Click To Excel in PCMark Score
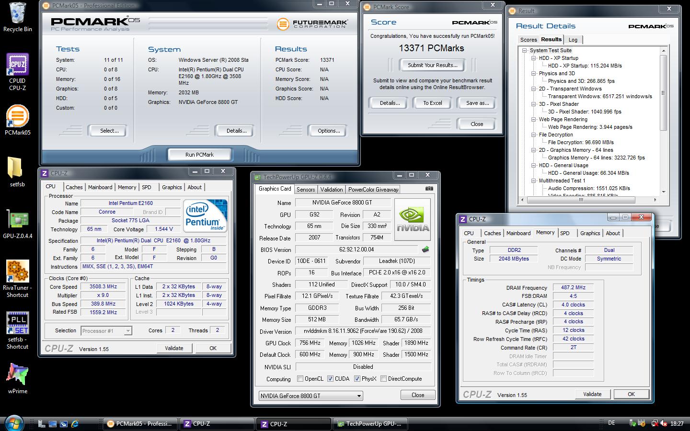Viewport: 690px width, 431px height. click(433, 103)
